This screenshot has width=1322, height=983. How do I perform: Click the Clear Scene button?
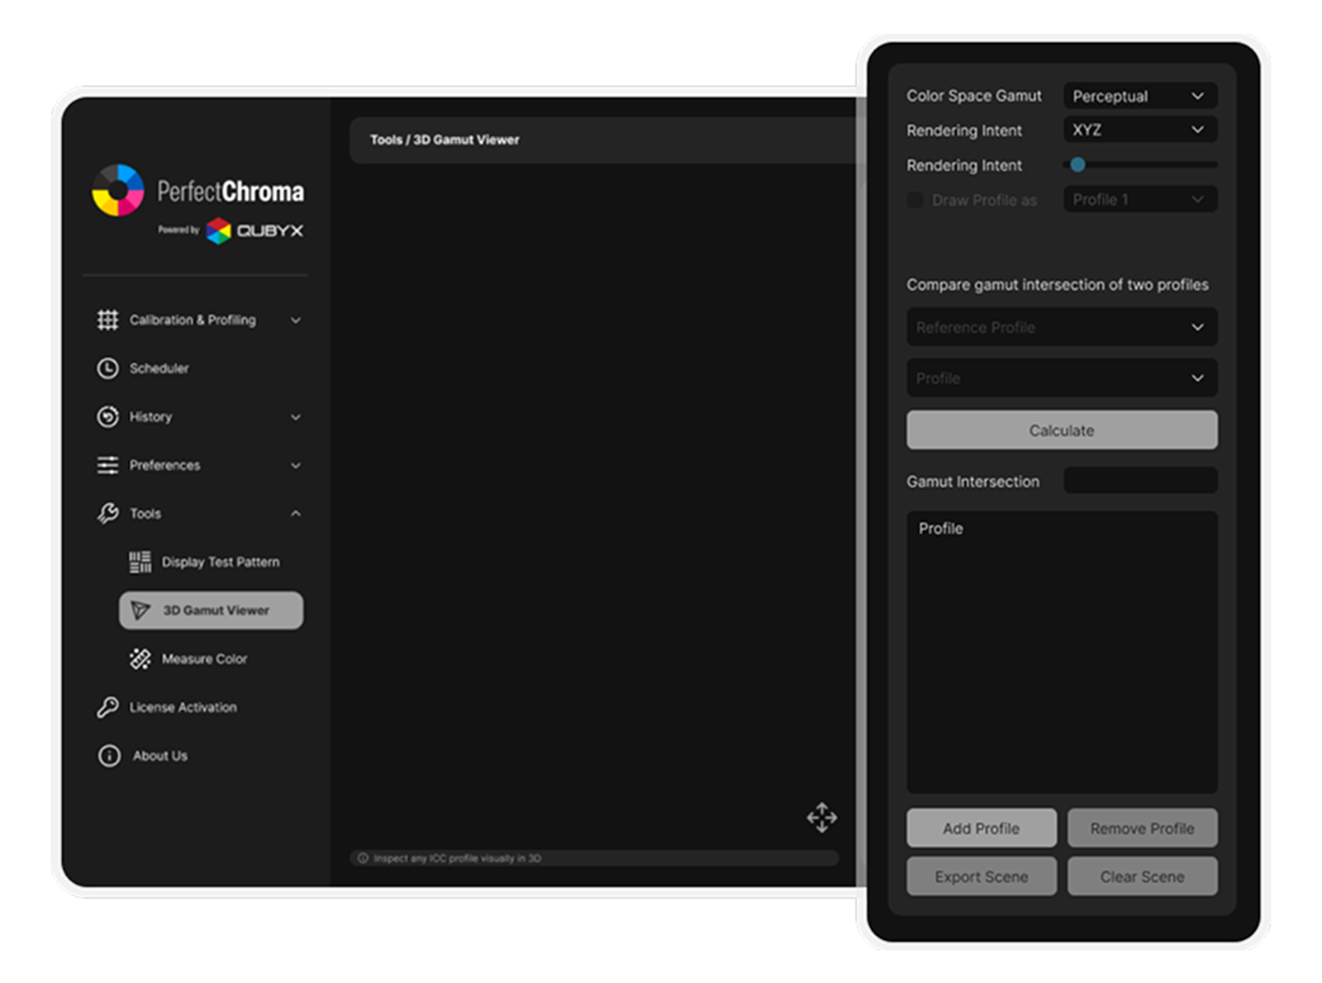coord(1142,876)
